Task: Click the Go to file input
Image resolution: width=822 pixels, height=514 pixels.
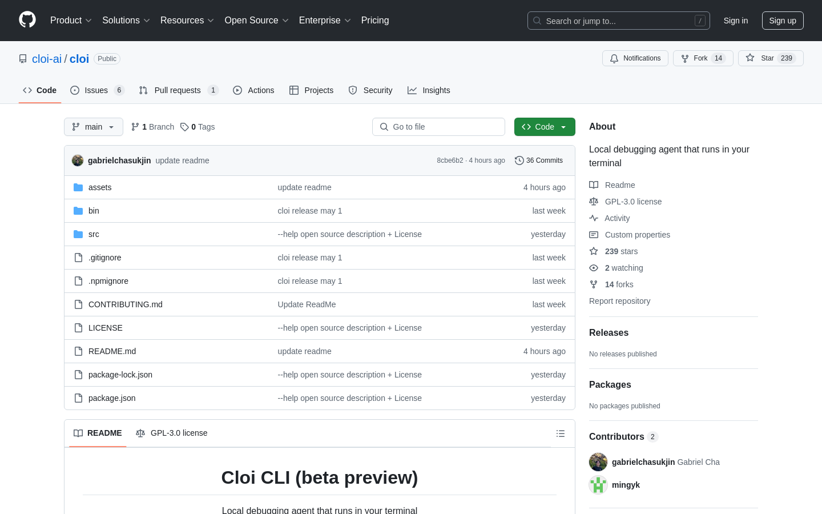Action: [438, 127]
